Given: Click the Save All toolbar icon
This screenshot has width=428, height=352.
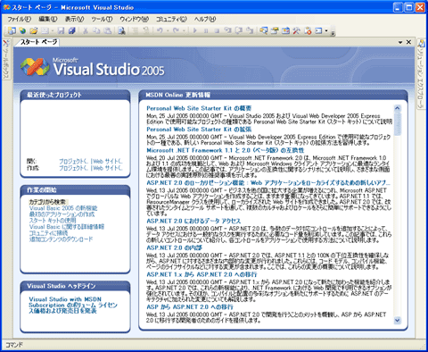Looking at the screenshot, I should pos(71,30).
